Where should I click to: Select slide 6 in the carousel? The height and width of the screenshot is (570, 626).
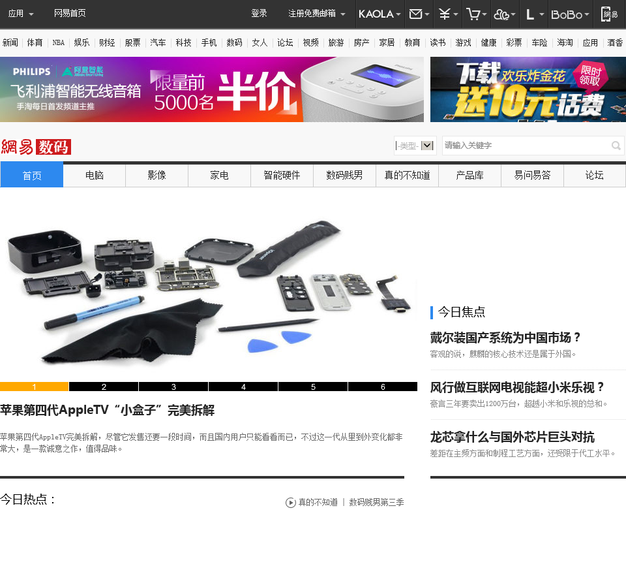(x=383, y=387)
